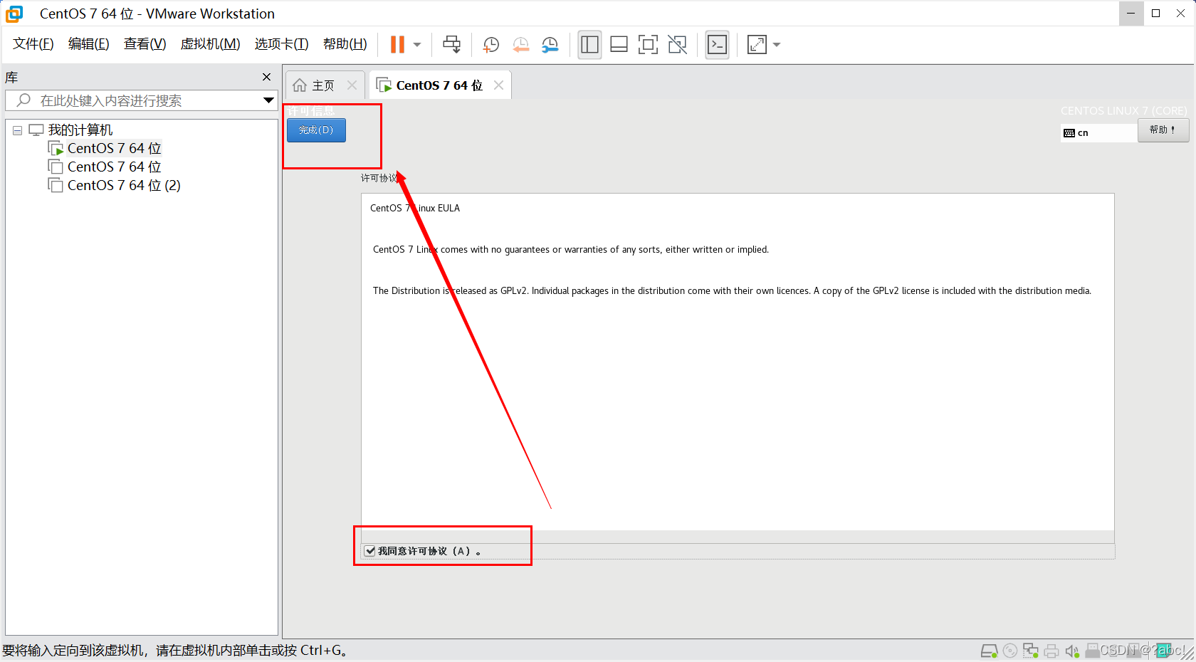Click the CentOS 7 Linux EULA text area
This screenshot has height=662, width=1196.
(738, 362)
